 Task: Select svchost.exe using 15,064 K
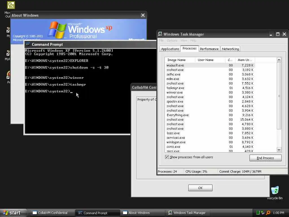210,120
